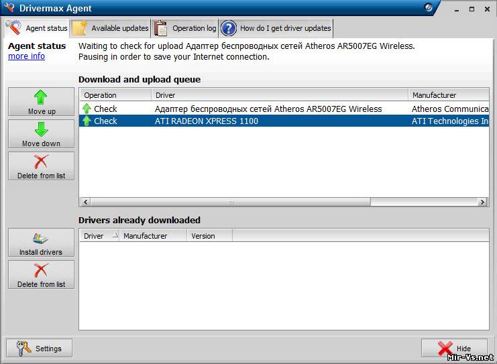Click the round pin icon in the title bar
The width and height of the screenshot is (497, 364).
[x=429, y=8]
